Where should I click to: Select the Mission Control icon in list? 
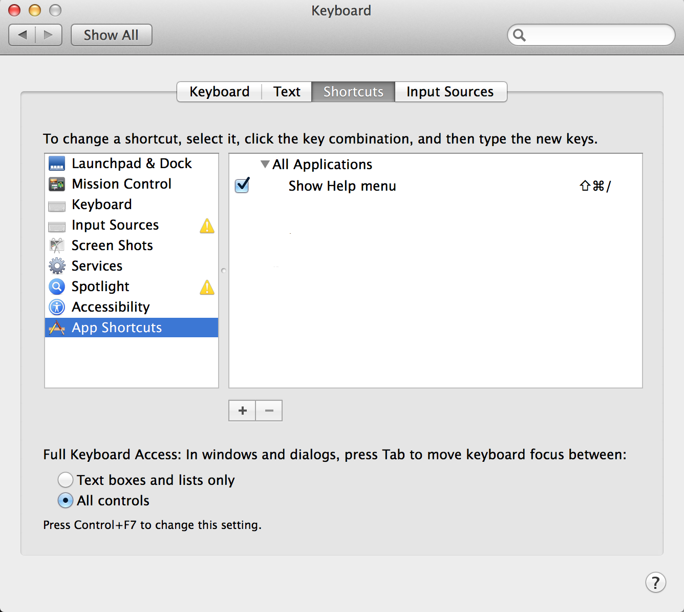[57, 184]
